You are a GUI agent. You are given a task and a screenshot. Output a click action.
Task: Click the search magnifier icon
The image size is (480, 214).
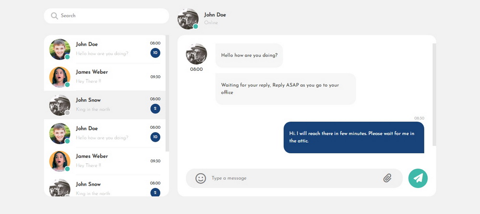tap(54, 16)
